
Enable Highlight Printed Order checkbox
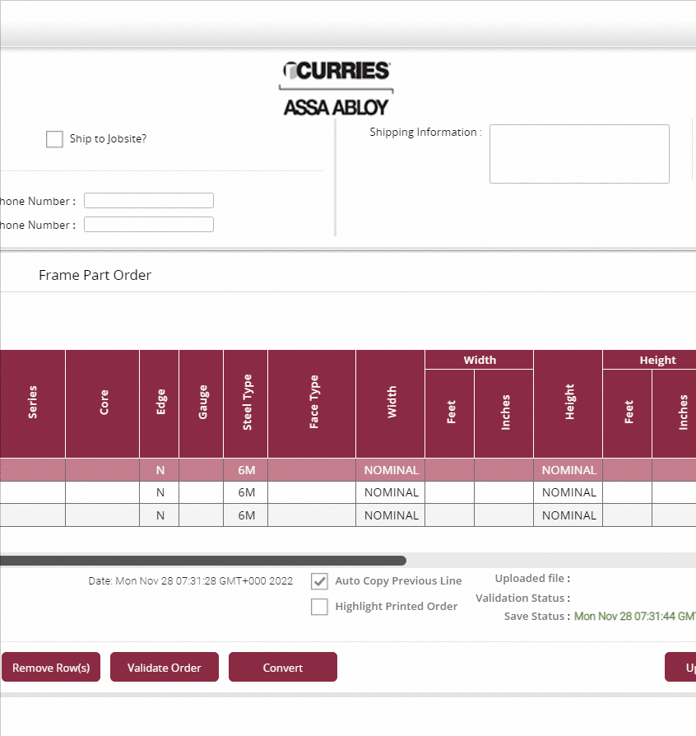click(320, 607)
